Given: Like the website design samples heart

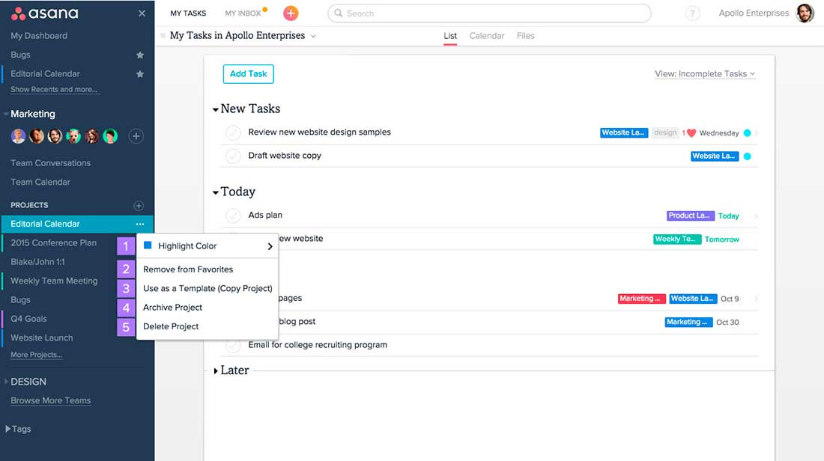Looking at the screenshot, I should 691,133.
